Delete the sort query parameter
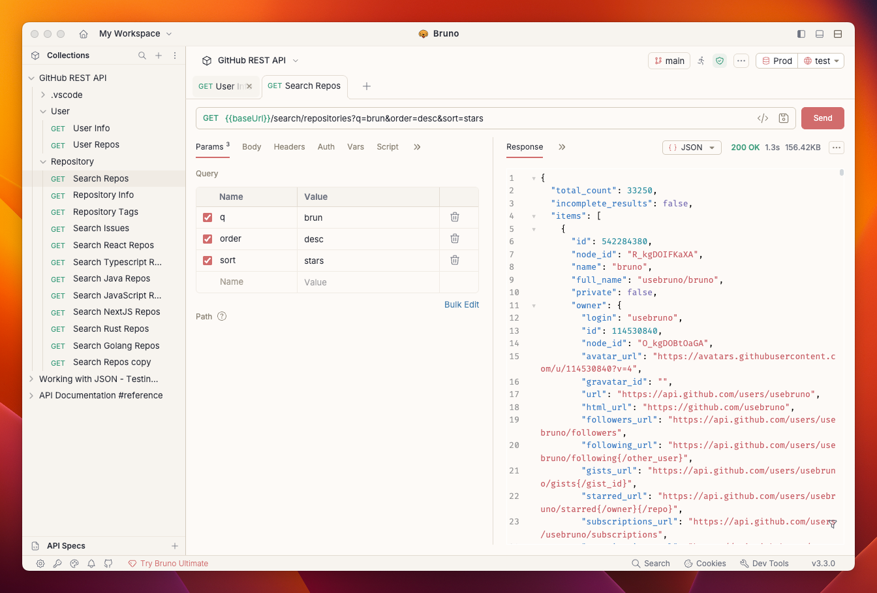Image resolution: width=877 pixels, height=593 pixels. 455,260
